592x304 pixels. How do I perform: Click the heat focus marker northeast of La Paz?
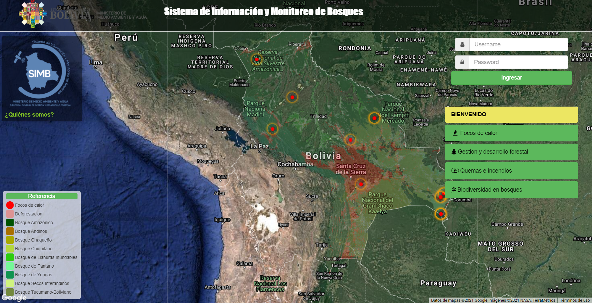click(x=273, y=129)
